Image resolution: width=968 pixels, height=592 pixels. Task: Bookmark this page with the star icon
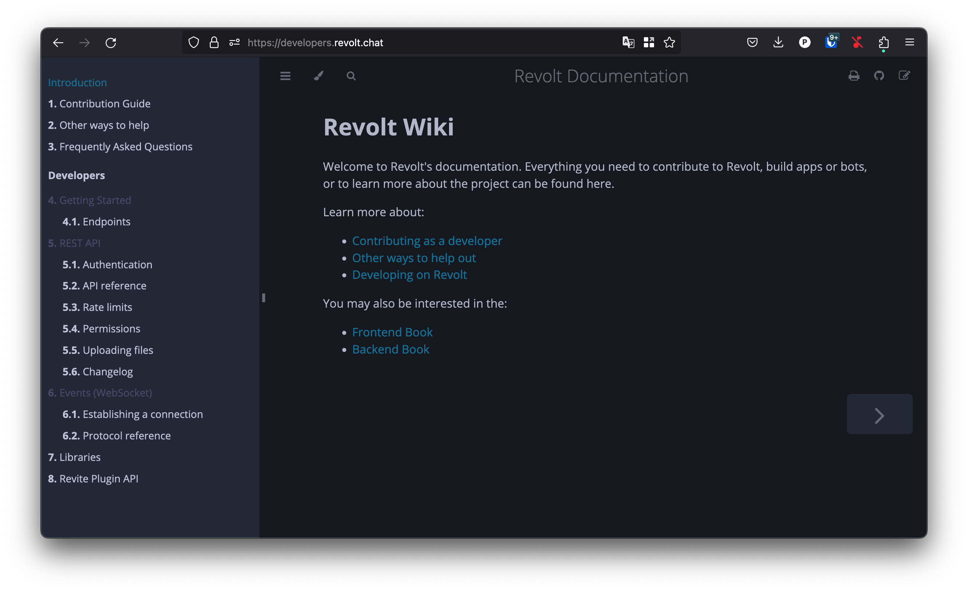[669, 43]
